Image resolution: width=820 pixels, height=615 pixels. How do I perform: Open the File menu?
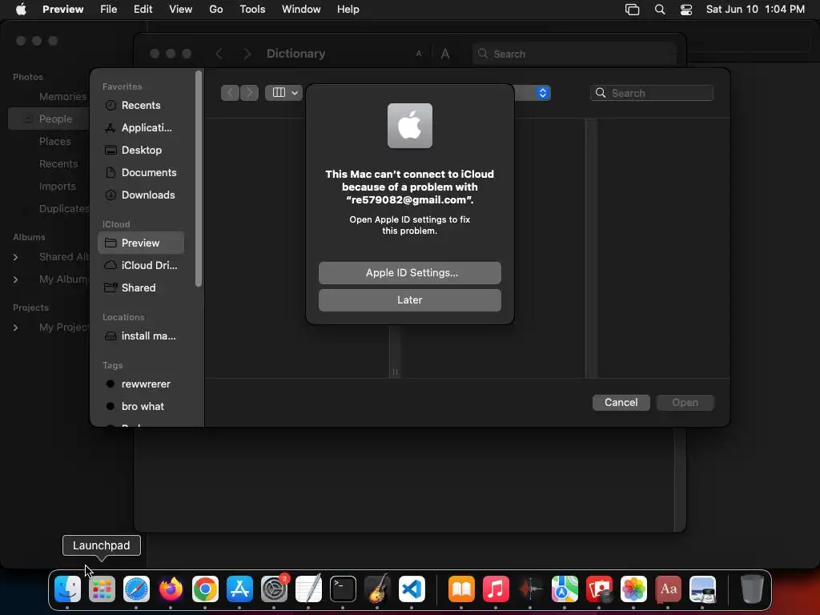tap(108, 10)
